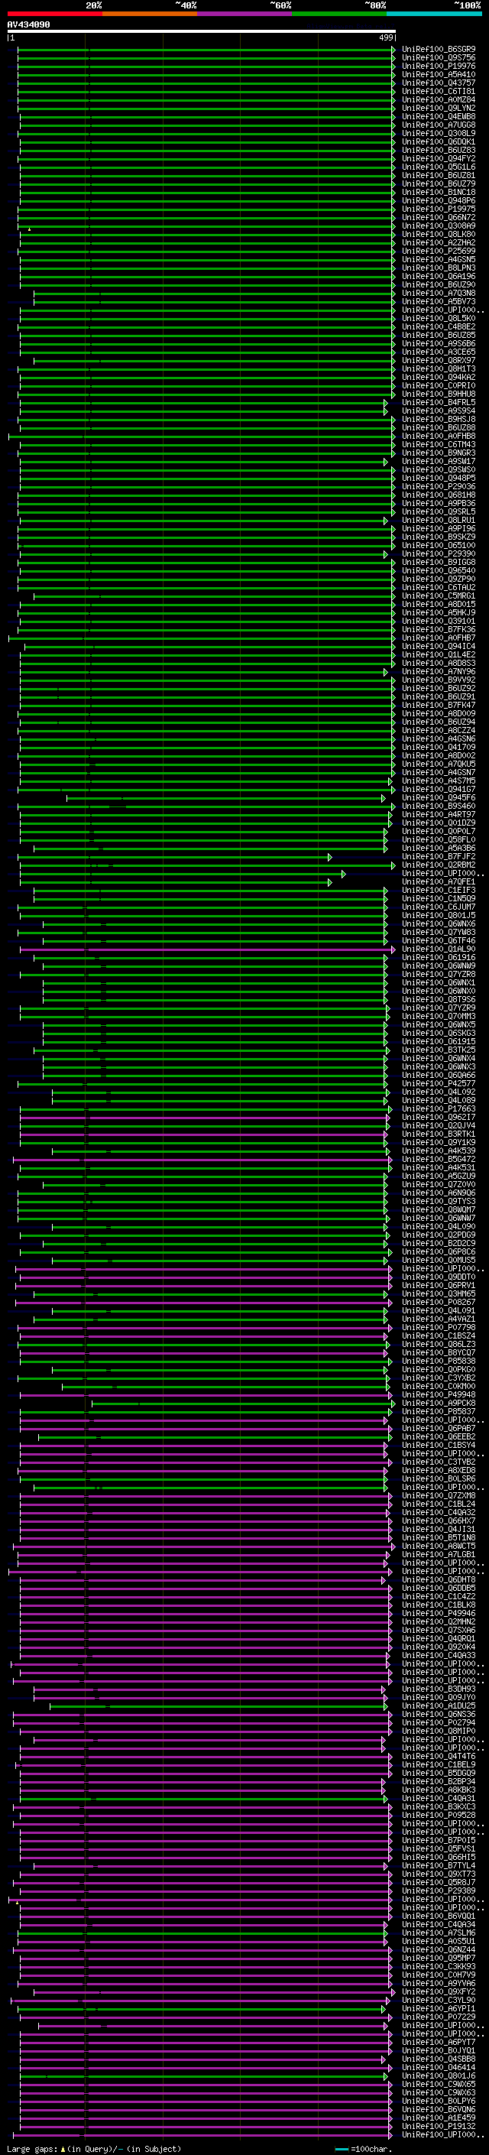Select hit label UniRef100_Q94FY2

point(439,159)
